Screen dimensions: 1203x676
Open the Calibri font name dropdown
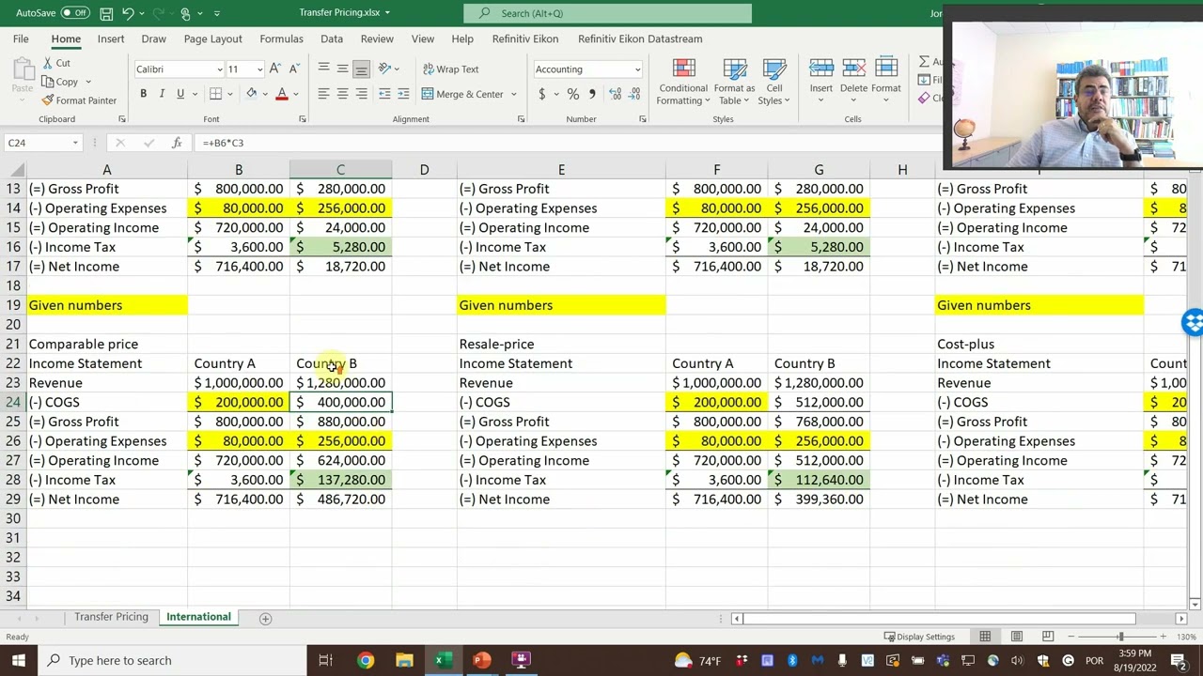tap(220, 69)
